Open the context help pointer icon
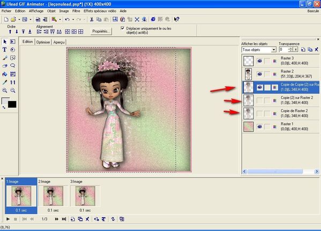Viewport: 321px width, 231px height. pos(176,19)
